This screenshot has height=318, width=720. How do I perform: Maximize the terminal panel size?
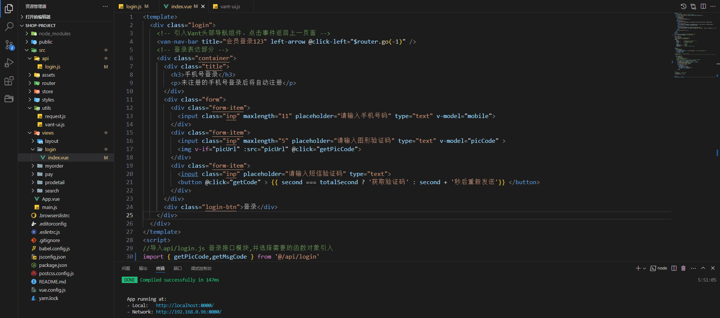point(703,268)
